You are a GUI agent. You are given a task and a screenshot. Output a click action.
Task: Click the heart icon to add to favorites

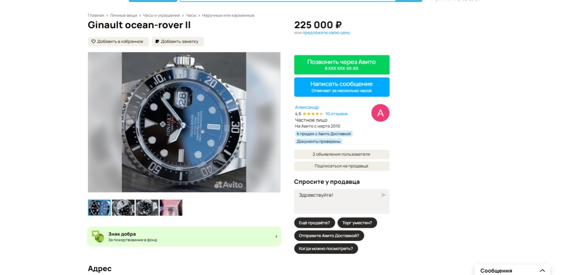[93, 42]
